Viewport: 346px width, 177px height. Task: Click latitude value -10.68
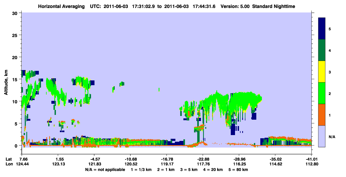[x=130, y=159]
